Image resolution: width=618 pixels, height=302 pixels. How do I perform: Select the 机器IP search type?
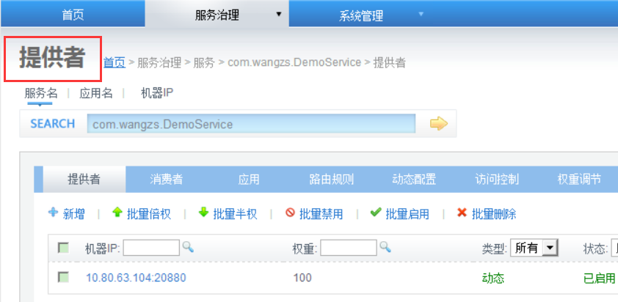(157, 93)
